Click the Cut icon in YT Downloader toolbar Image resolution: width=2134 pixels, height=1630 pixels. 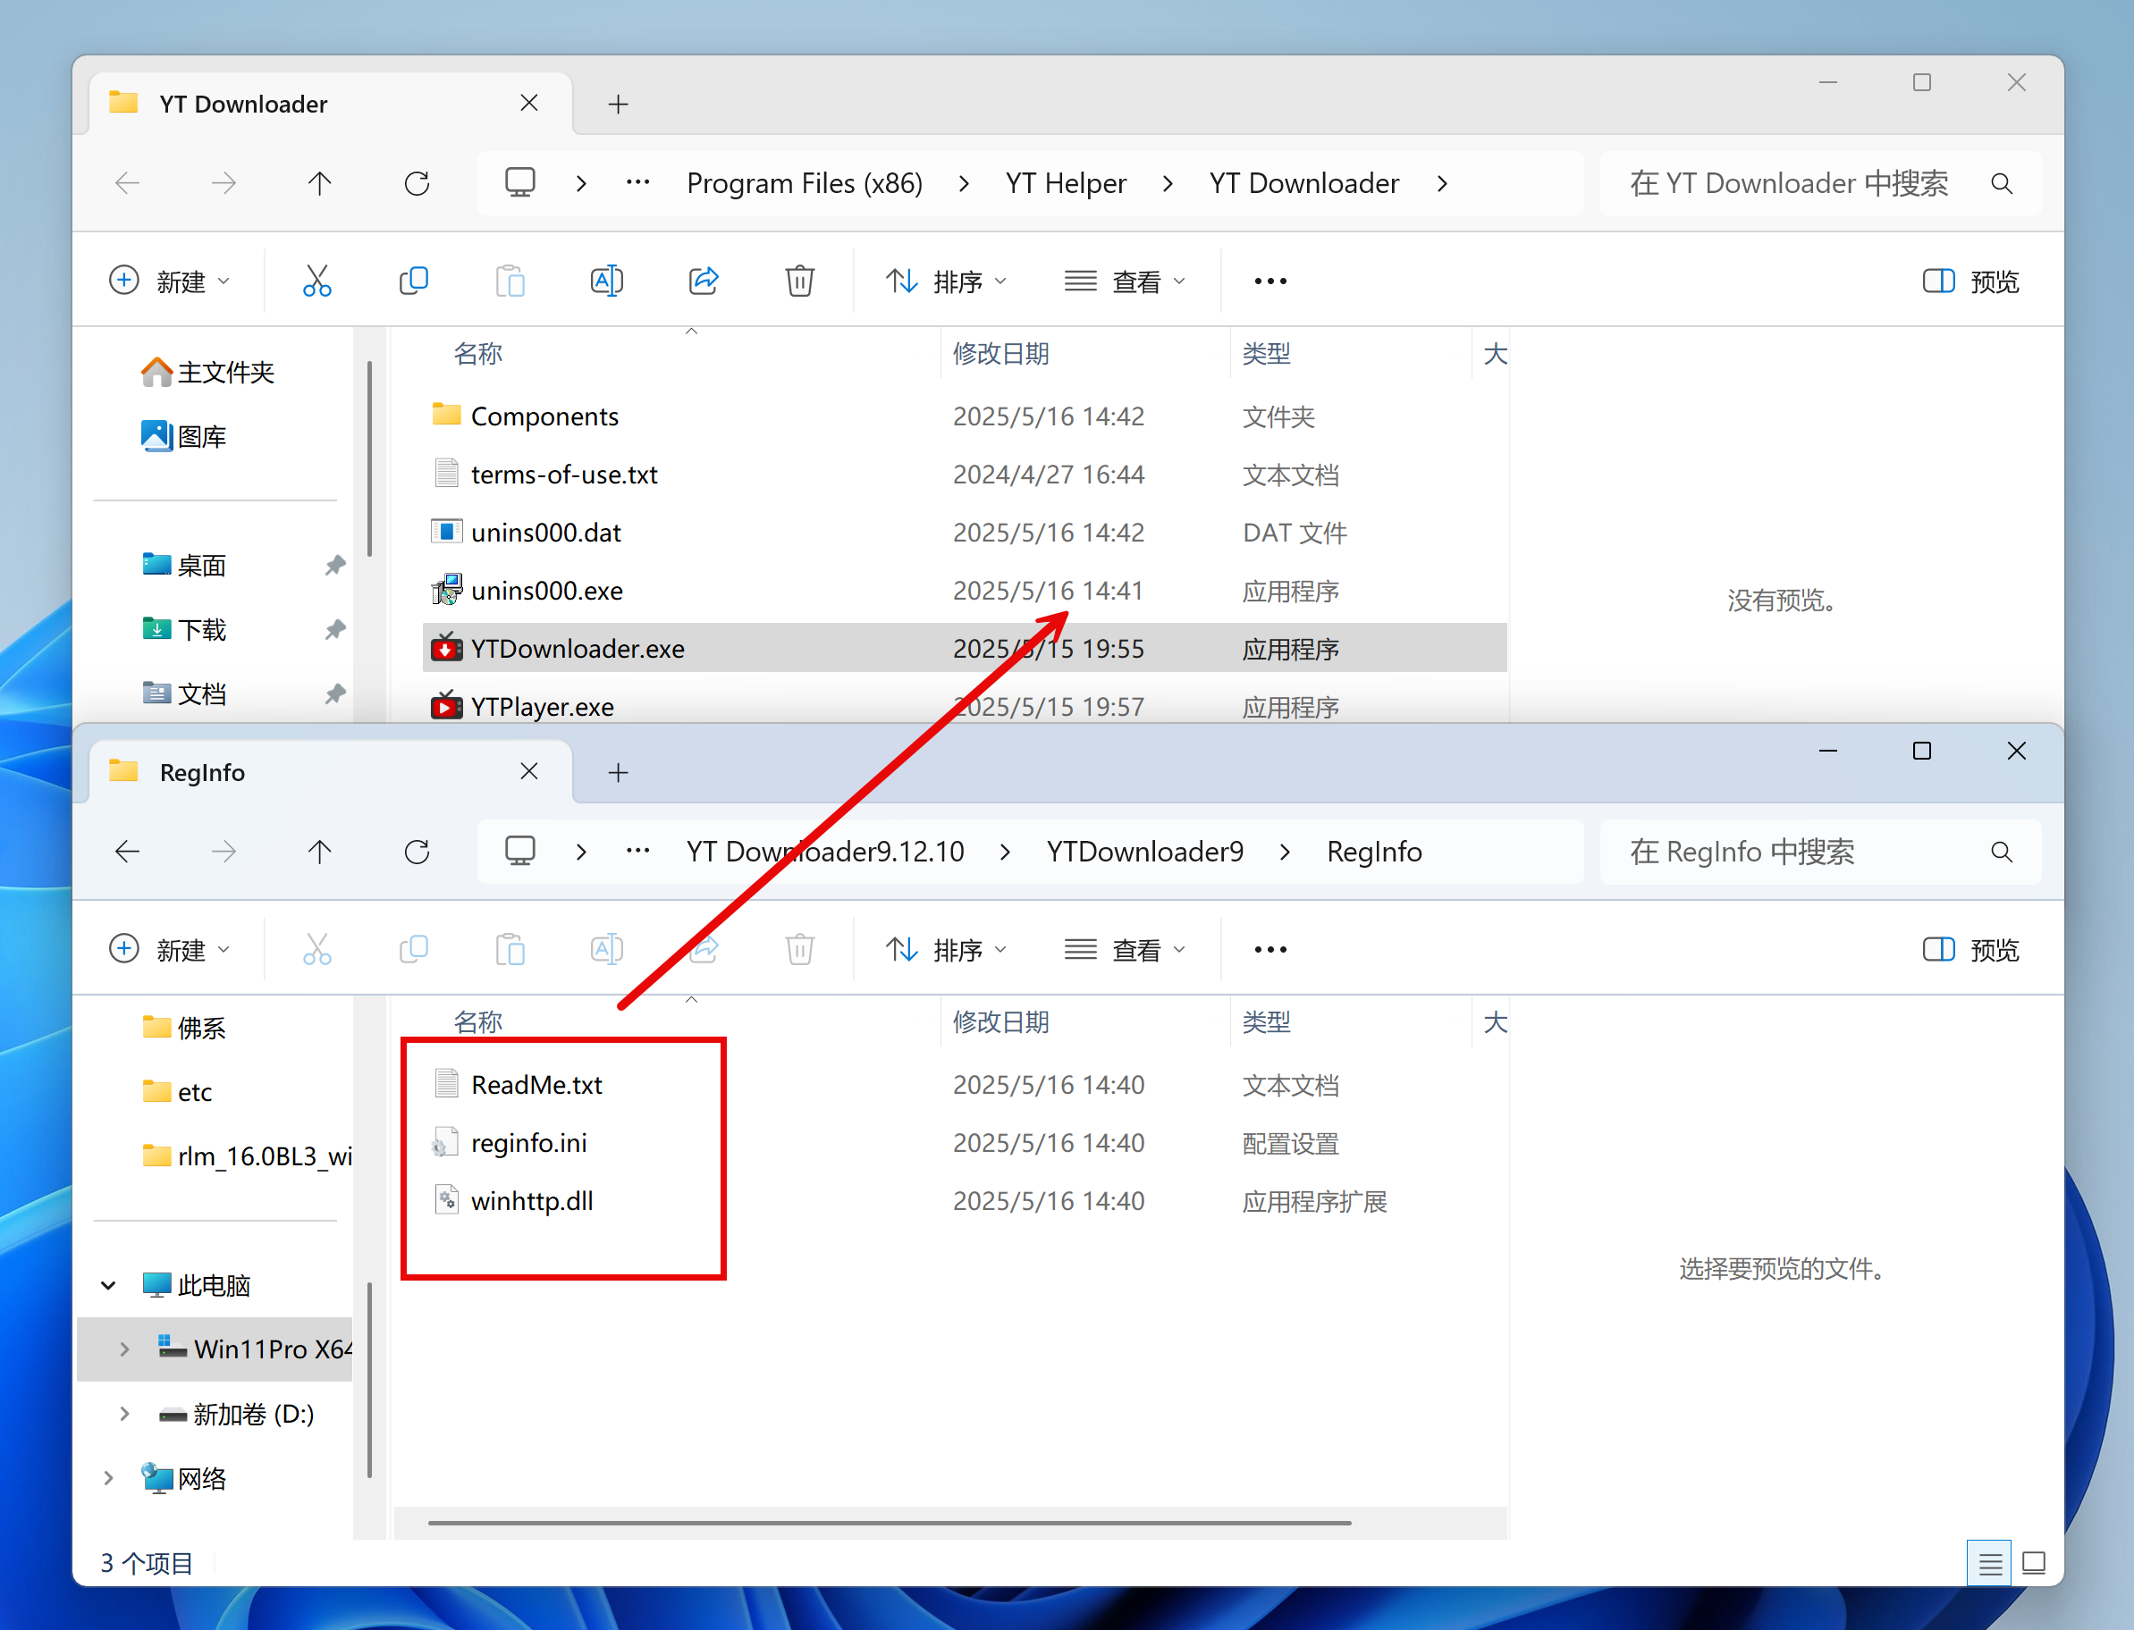coord(316,281)
